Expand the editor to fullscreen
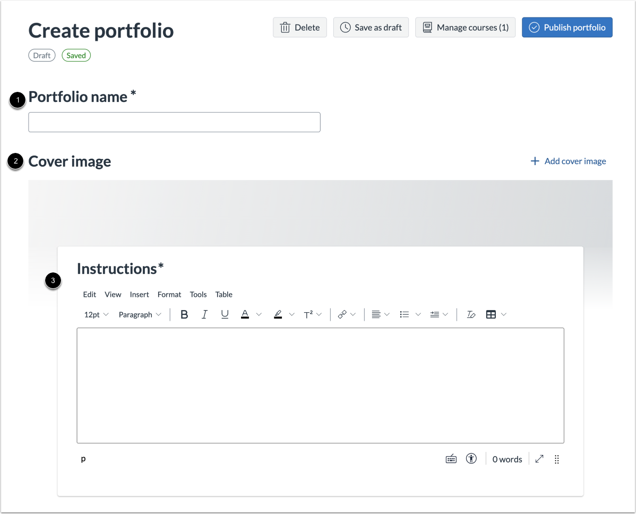Screen dimensions: 636x514 539,459
